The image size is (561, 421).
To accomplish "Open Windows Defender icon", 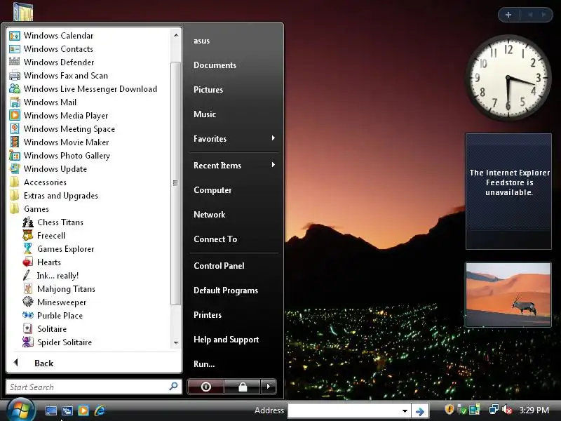I will coord(15,62).
